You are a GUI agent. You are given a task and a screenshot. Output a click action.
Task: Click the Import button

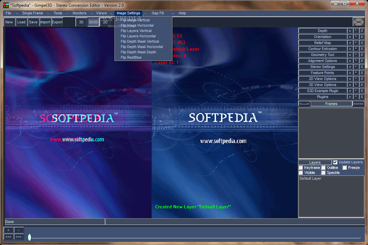pos(45,22)
